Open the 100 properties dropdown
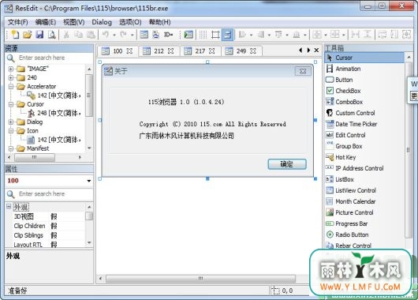 (89, 181)
